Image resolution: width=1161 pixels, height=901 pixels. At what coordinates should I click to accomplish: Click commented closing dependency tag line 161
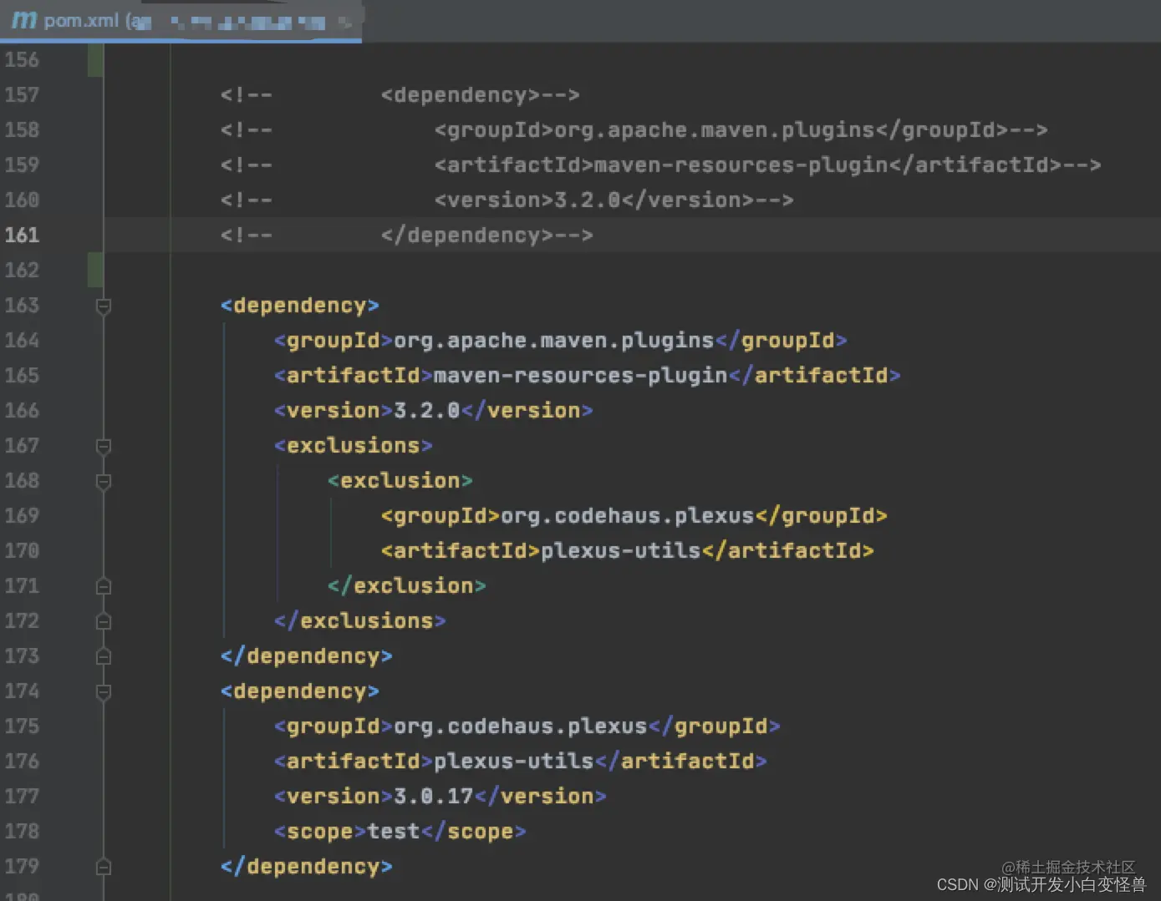pos(486,235)
